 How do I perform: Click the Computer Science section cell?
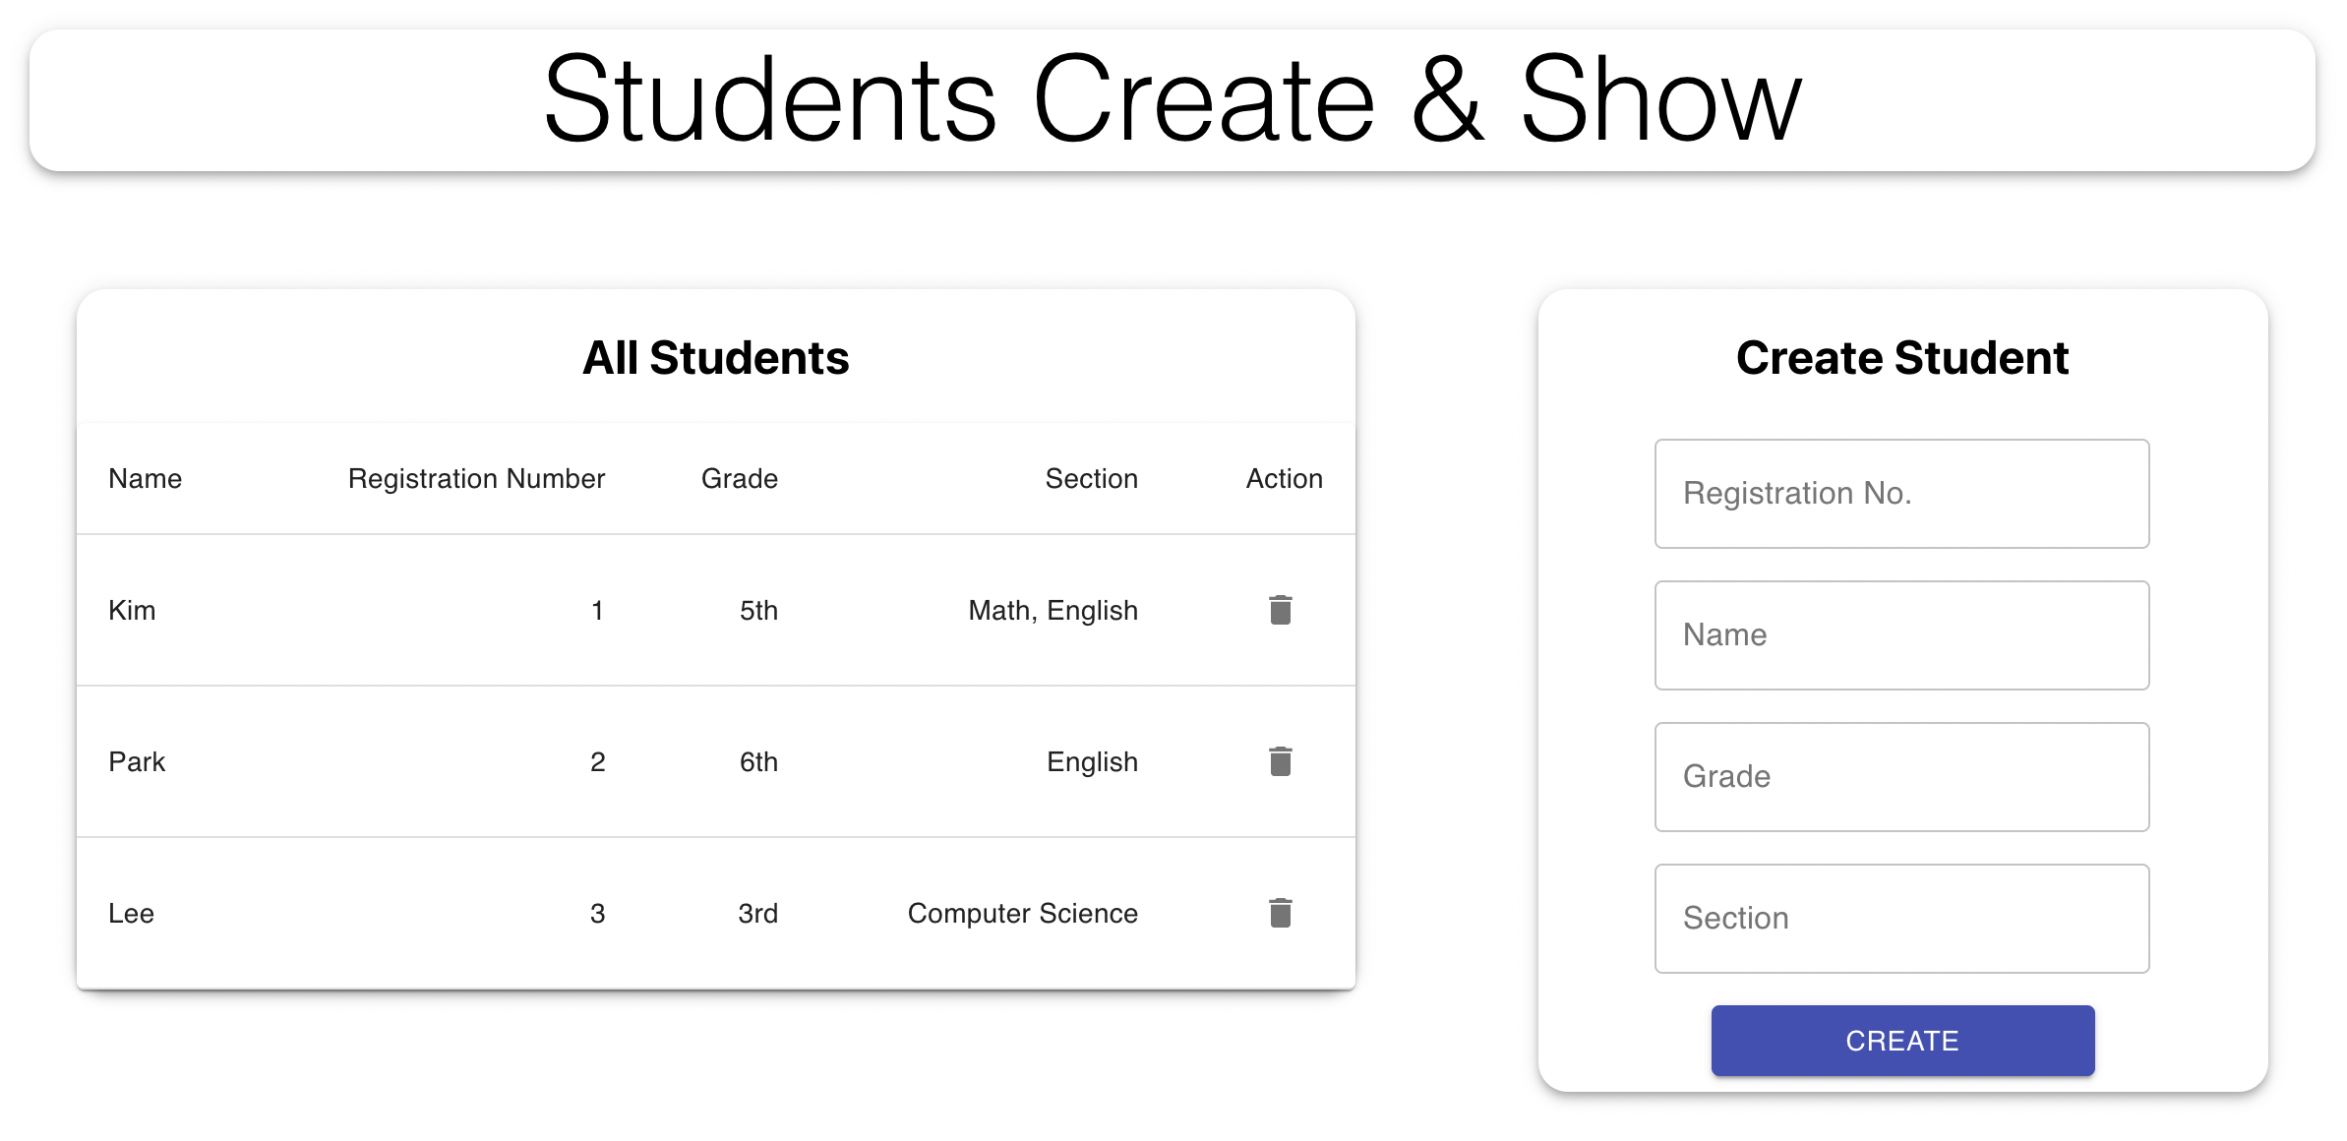point(1022,914)
